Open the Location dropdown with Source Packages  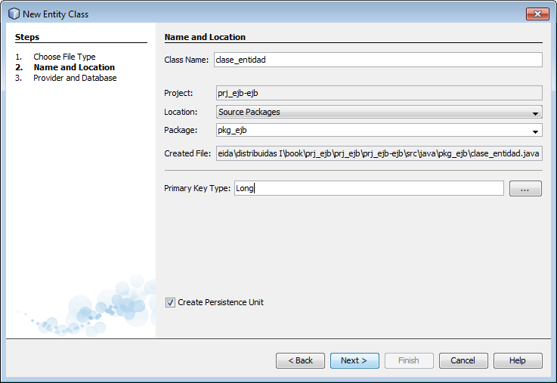coord(378,112)
